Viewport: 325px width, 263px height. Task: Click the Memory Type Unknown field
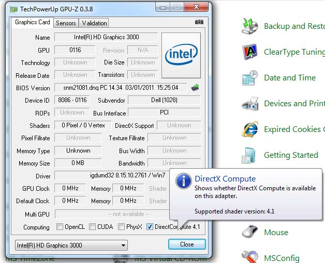click(x=78, y=151)
